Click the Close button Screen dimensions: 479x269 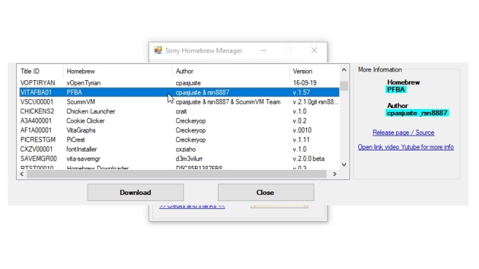pyautogui.click(x=266, y=192)
